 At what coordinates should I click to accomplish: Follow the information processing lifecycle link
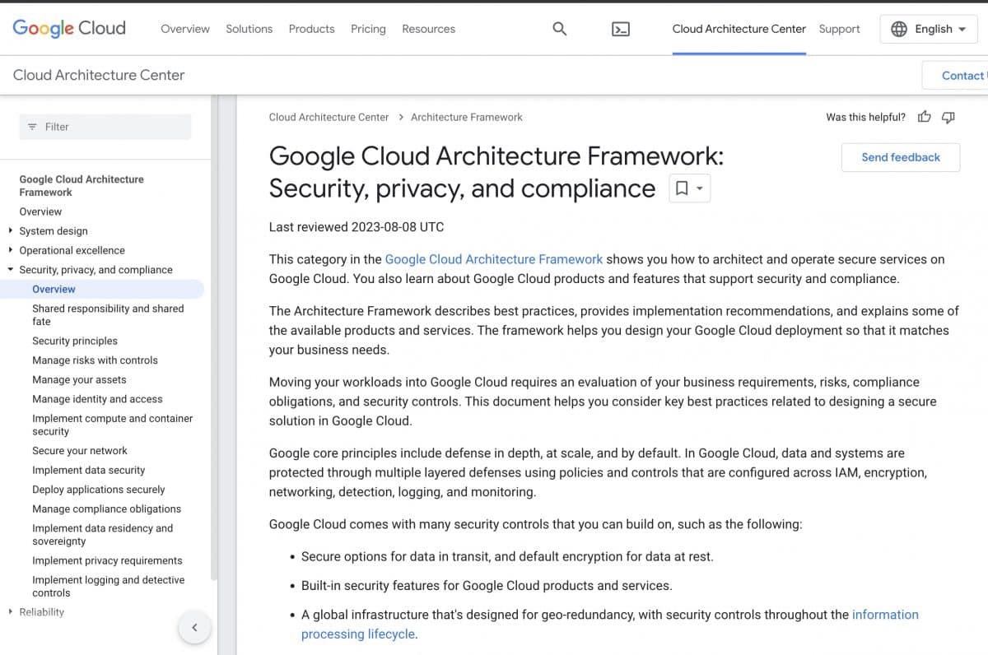(885, 614)
